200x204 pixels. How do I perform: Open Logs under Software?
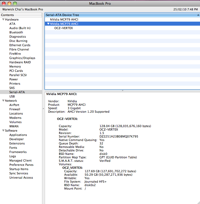(13, 156)
